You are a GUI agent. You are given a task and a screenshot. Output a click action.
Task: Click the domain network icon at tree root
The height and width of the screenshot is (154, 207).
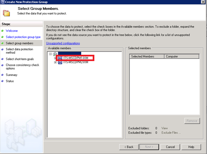pyautogui.click(x=55, y=54)
